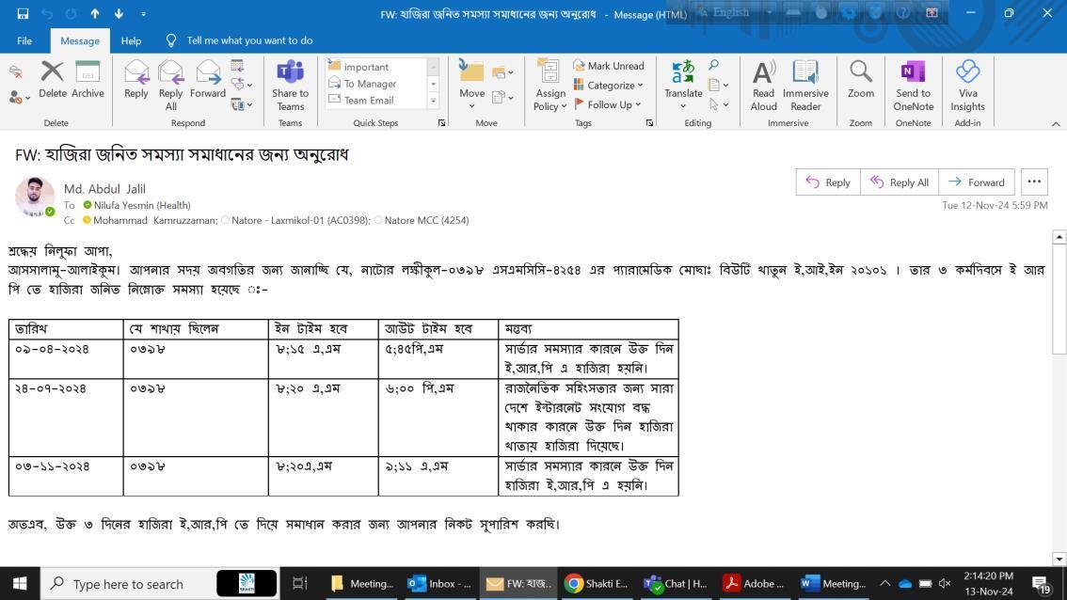This screenshot has width=1067, height=600.
Task: Open Viva Insights add-in
Action: [967, 85]
